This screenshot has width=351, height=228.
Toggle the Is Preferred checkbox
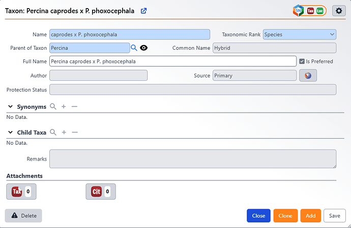click(x=302, y=61)
